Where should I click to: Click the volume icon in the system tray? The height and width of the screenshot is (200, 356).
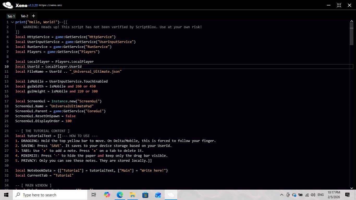click(x=313, y=195)
